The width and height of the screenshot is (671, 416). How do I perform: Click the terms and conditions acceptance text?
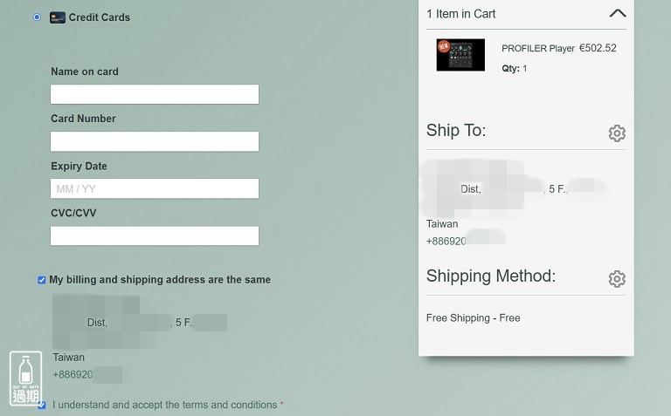coord(165,405)
